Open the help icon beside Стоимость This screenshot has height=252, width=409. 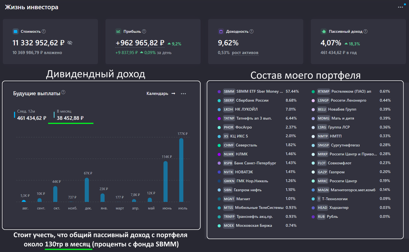pyautogui.click(x=44, y=31)
